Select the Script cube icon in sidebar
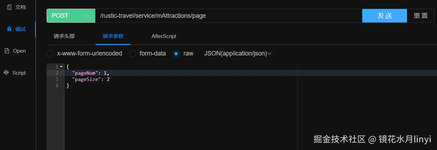Image resolution: width=437 pixels, height=150 pixels. point(6,73)
